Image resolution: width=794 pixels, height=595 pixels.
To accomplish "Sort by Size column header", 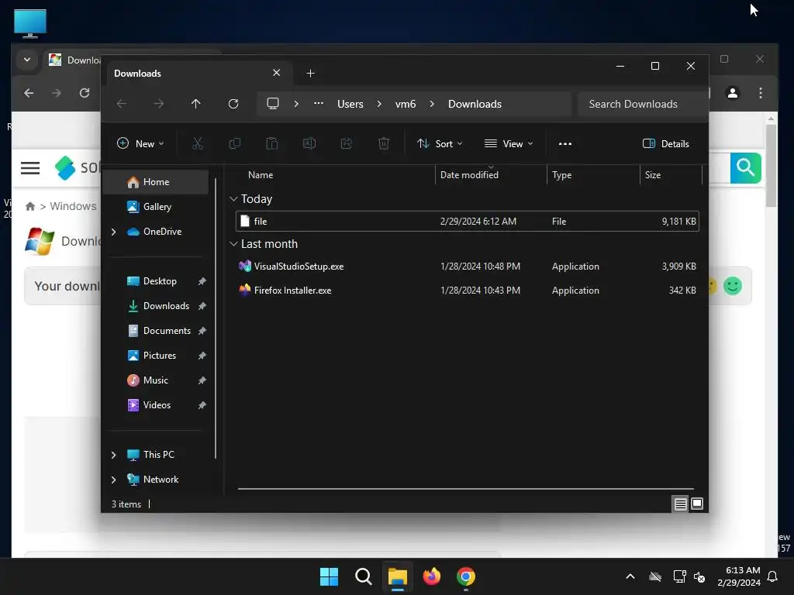I will (653, 175).
